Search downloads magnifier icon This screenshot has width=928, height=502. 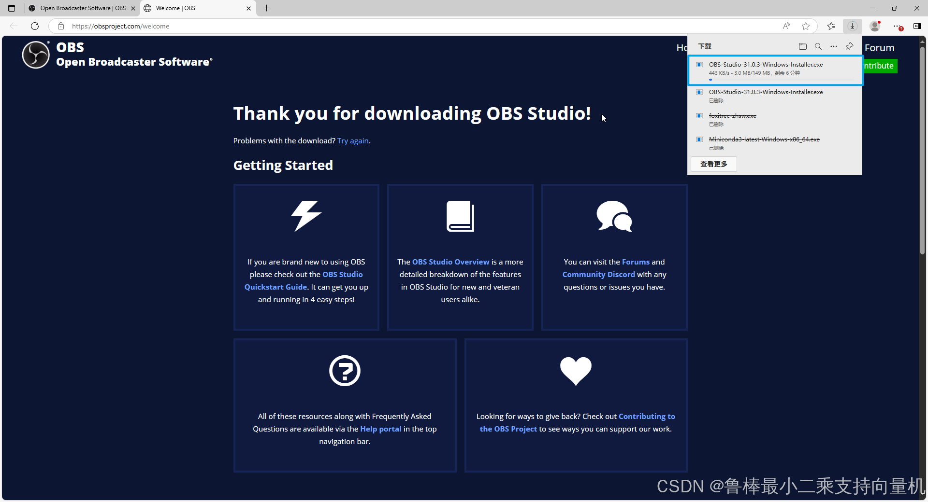tap(818, 46)
